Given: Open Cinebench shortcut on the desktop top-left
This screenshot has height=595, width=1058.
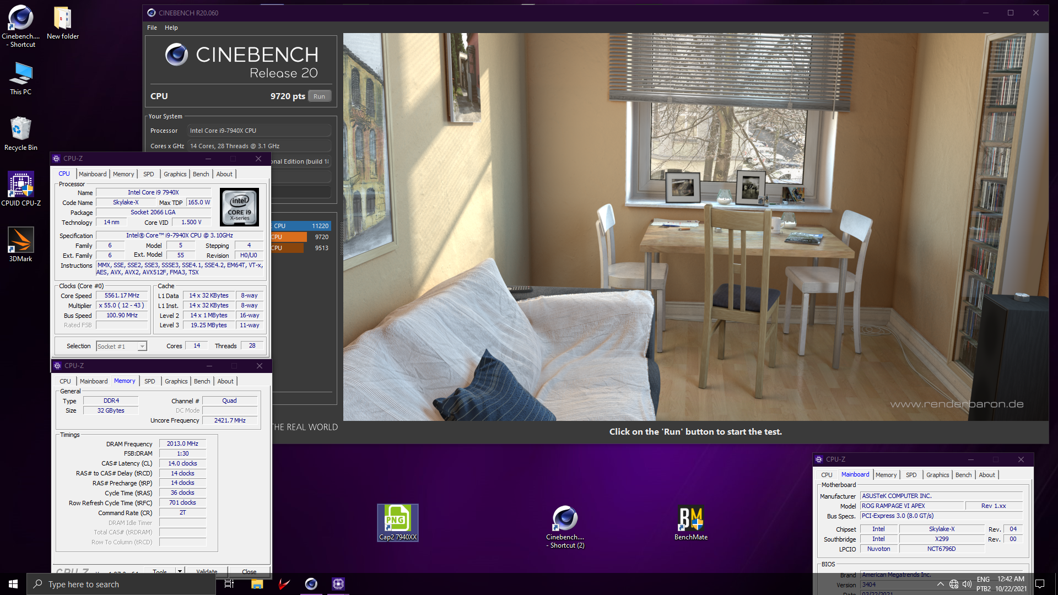Looking at the screenshot, I should [x=21, y=26].
